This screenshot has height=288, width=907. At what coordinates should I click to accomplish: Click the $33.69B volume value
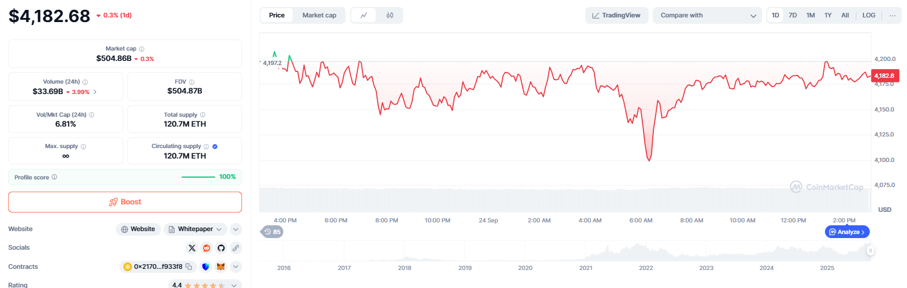tap(48, 92)
